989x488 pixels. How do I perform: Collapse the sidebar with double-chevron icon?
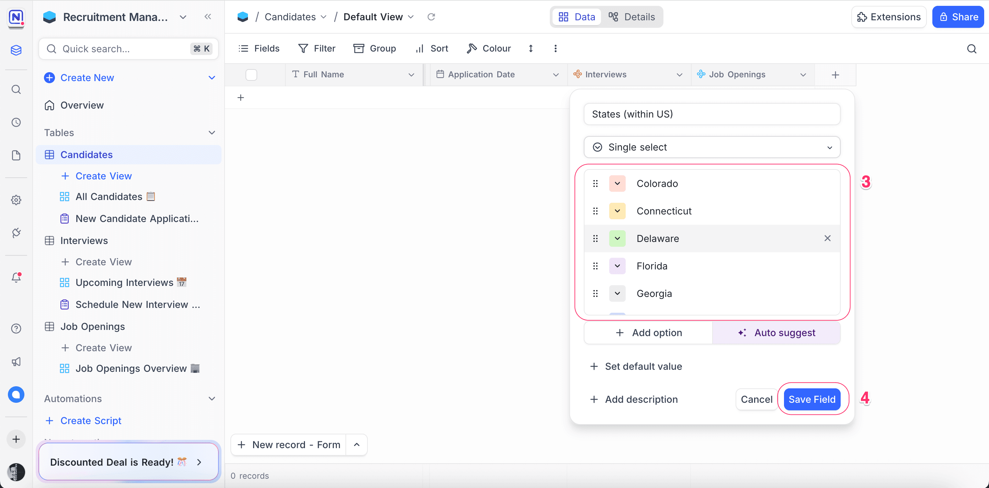click(208, 16)
